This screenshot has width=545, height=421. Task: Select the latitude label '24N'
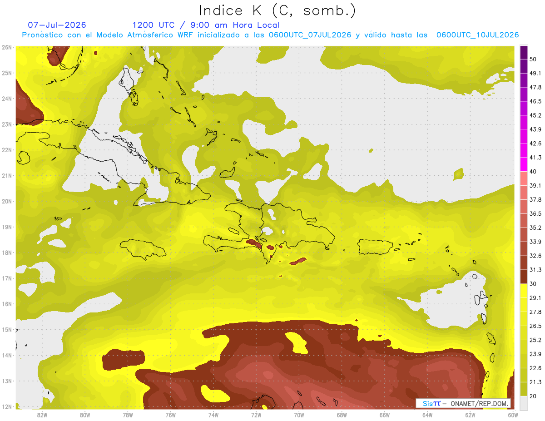(7, 99)
